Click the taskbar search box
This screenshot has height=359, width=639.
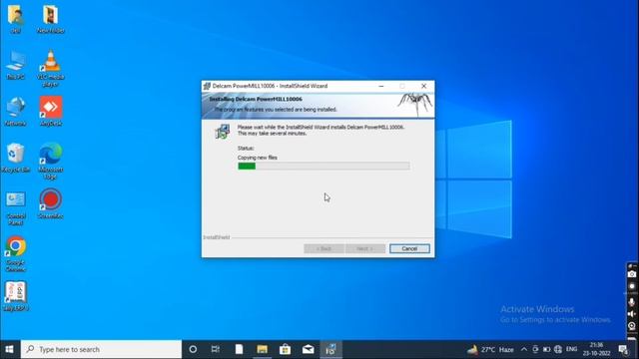click(101, 349)
